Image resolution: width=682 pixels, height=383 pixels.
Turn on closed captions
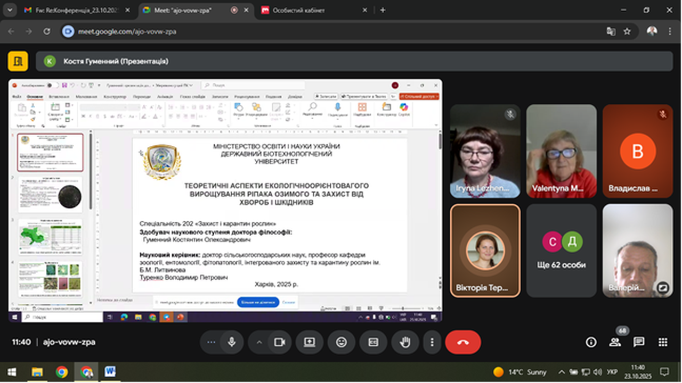coord(373,342)
